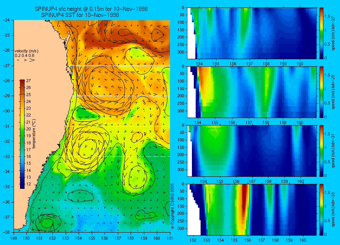Click the -38 latitude tick on map axis
The image size is (340, 245).
(x=6, y=232)
